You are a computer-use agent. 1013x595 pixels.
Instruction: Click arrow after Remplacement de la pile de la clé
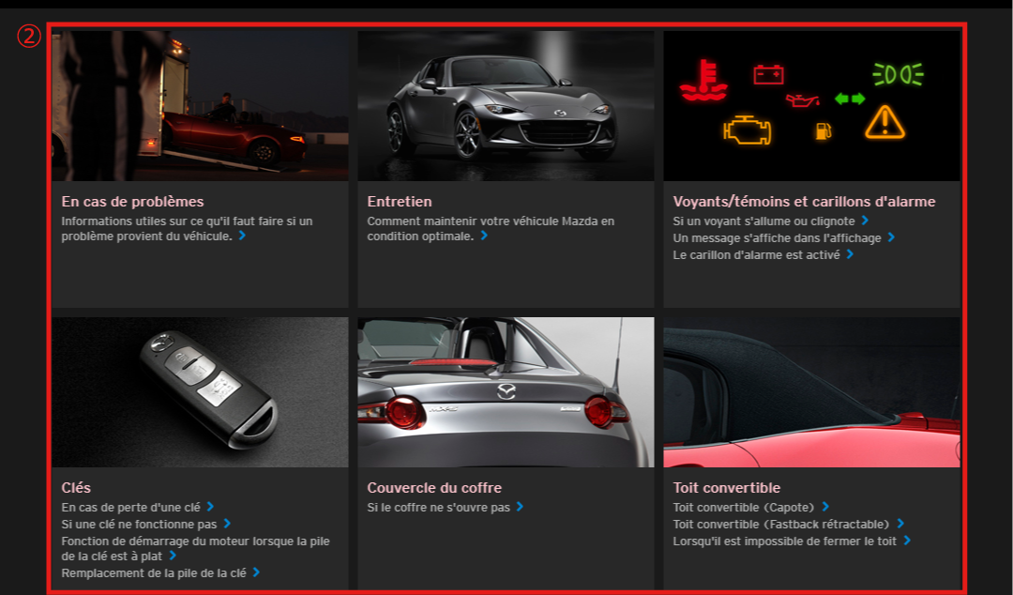tap(256, 572)
